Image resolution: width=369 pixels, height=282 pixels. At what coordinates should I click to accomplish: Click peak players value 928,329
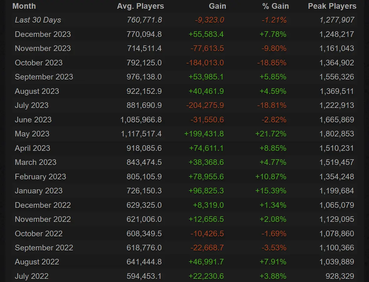(x=340, y=276)
